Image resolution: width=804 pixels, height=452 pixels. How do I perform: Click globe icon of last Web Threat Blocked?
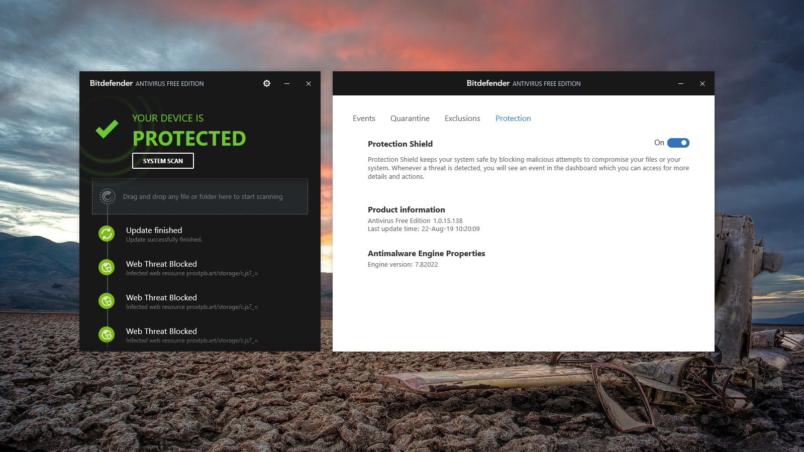click(x=107, y=334)
